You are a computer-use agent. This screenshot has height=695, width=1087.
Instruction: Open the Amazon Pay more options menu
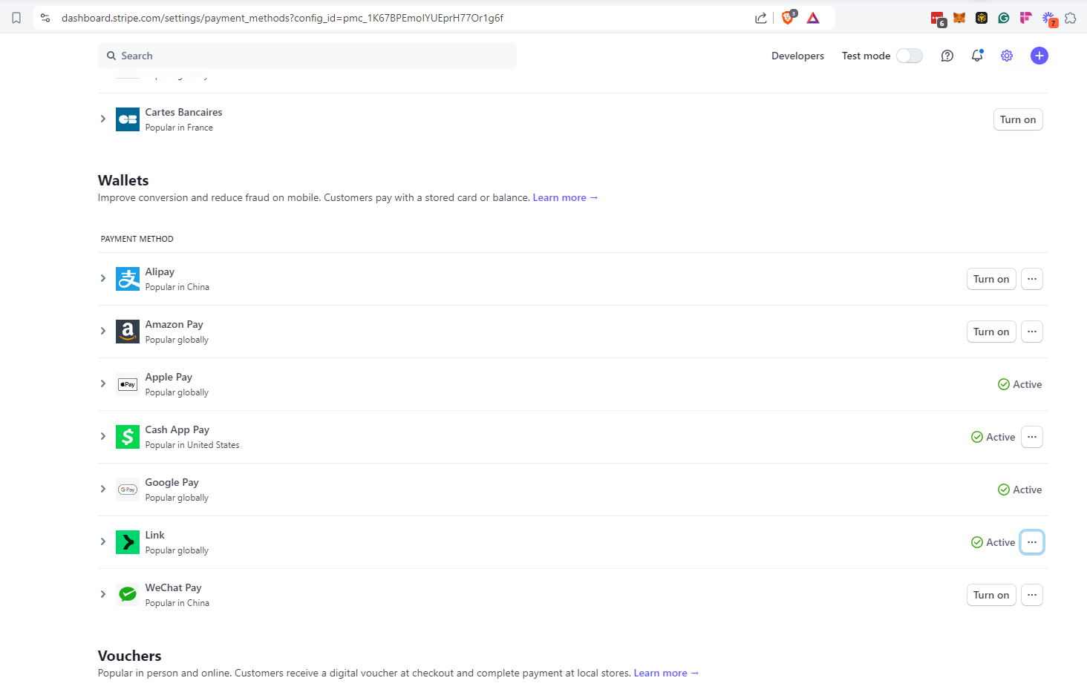[x=1032, y=332]
